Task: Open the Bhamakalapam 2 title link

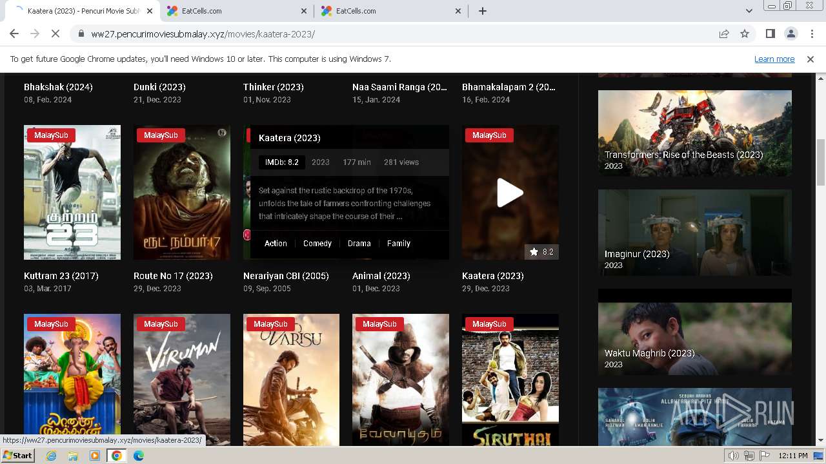Action: (x=509, y=87)
